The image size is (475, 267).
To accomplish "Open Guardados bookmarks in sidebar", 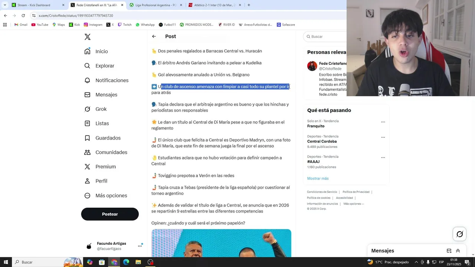I will pyautogui.click(x=102, y=138).
